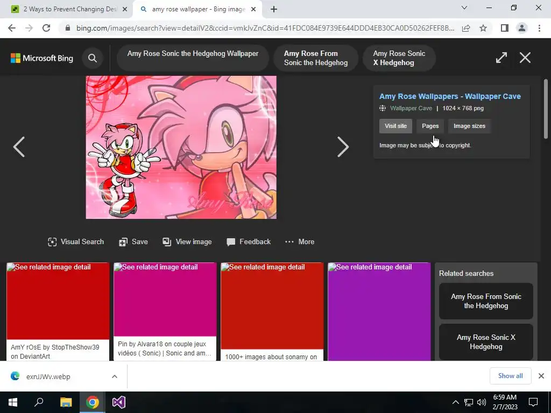This screenshot has width=551, height=413.
Task: Click the page vertical scrollbar
Action: click(546, 109)
